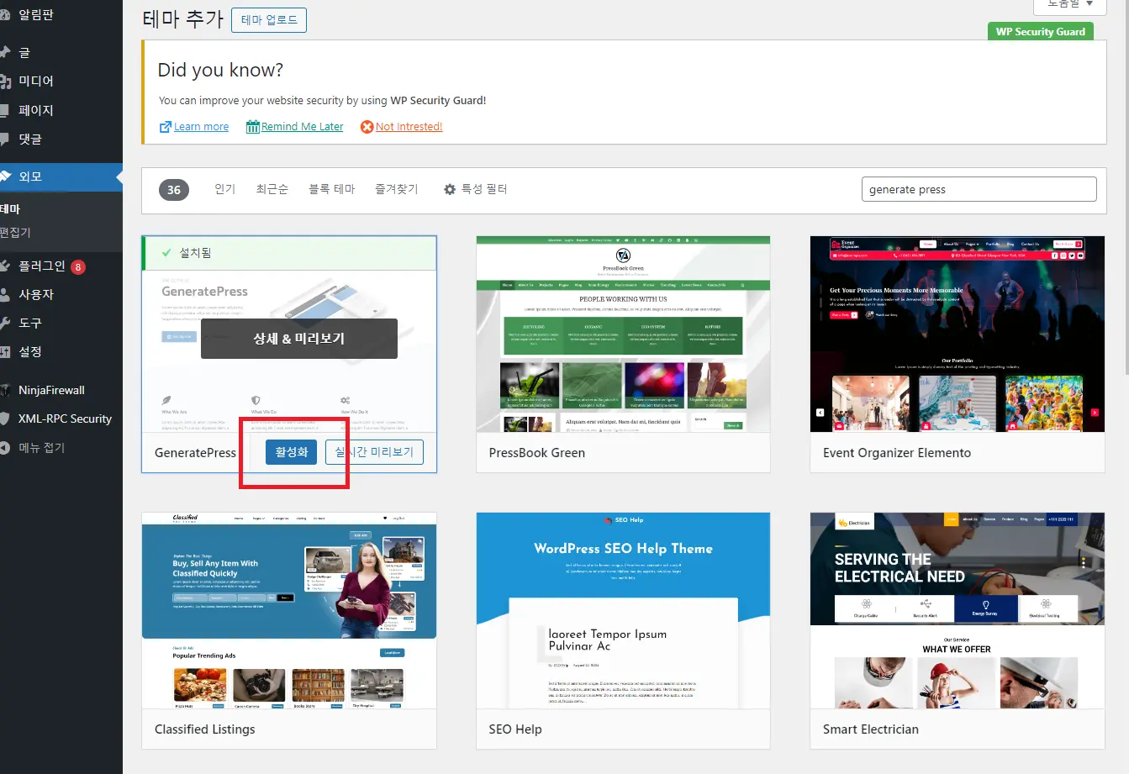Click the 테마 업로드 button

269,20
